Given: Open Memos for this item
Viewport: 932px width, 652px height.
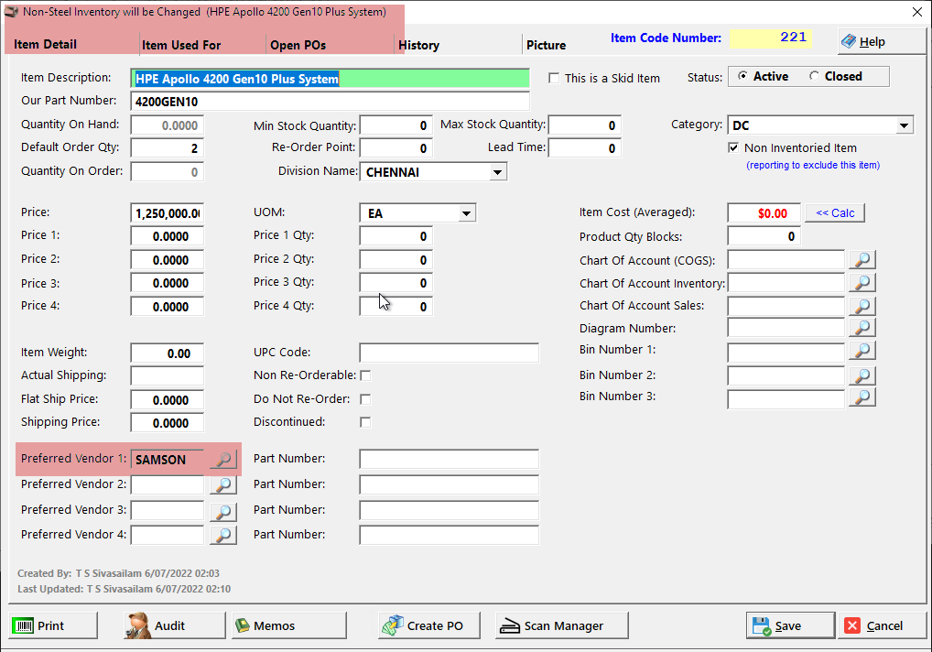Looking at the screenshot, I should point(289,625).
